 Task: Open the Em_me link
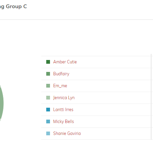(60, 86)
